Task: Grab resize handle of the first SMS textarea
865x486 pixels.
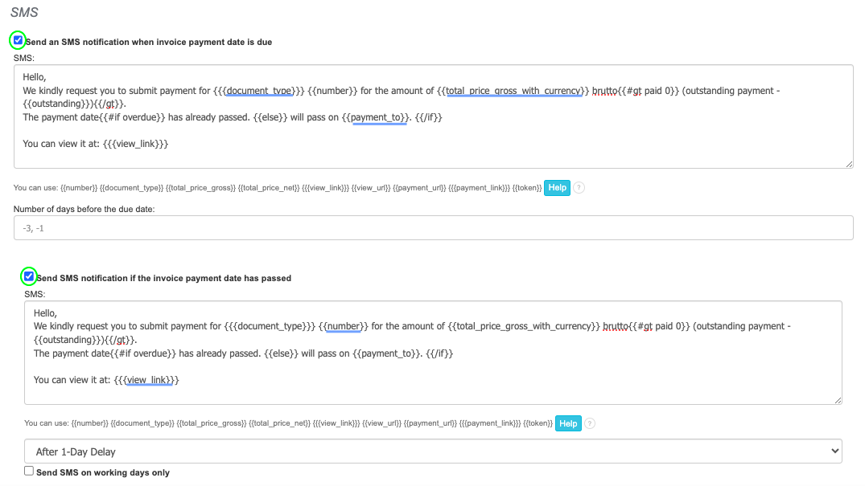Action: click(849, 164)
